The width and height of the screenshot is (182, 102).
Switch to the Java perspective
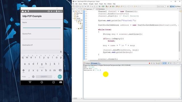coord(172,7)
